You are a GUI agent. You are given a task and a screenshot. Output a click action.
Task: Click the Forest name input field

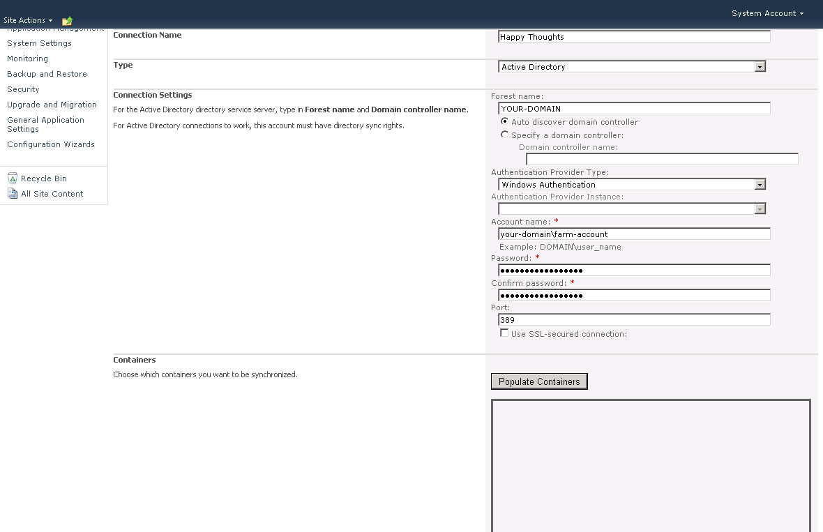pyautogui.click(x=634, y=109)
